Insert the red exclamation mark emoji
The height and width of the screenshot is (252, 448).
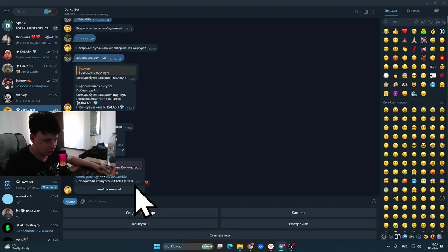pos(414,49)
